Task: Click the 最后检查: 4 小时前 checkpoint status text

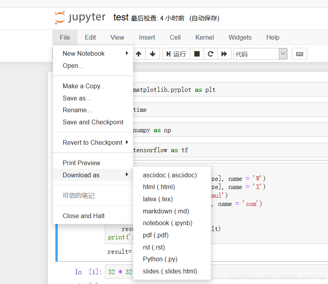Action: 158,18
